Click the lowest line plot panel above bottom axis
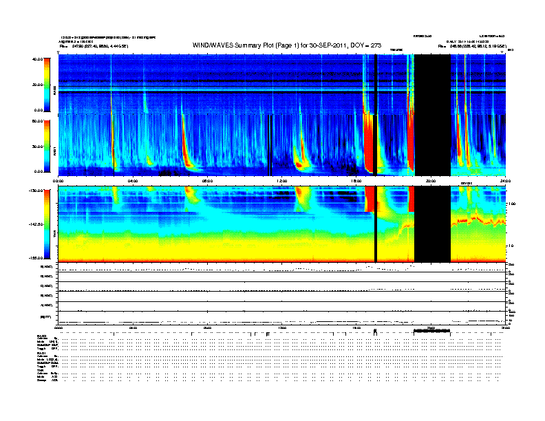 coord(281,318)
